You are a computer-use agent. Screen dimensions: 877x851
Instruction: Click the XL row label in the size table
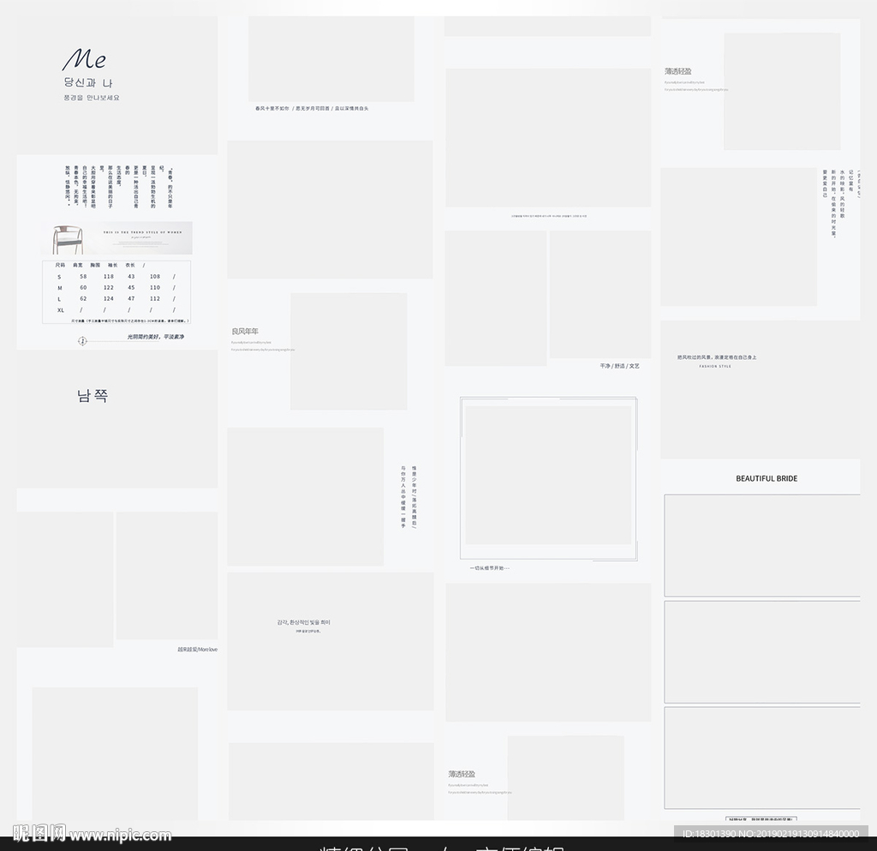[x=61, y=310]
